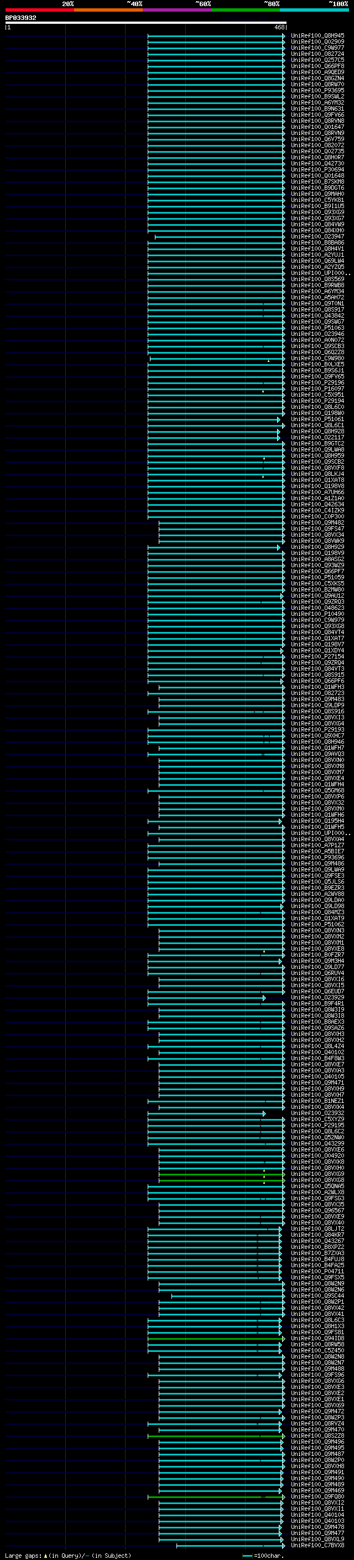Select hit UniRef100_B9N631
Screen dimensions: 354x1560
click(x=317, y=109)
